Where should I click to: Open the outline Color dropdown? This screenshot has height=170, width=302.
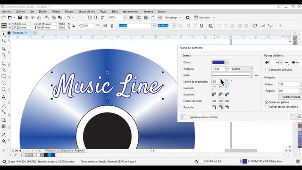tap(227, 62)
